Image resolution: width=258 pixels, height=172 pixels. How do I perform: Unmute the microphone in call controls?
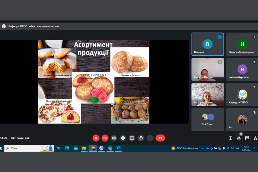(x=96, y=138)
